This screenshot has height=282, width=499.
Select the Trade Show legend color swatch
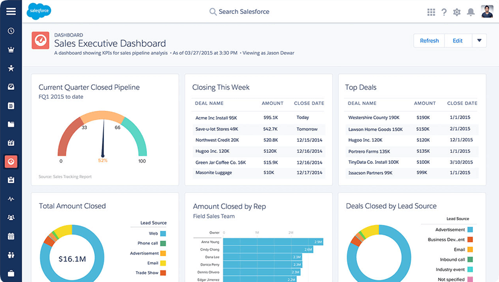click(163, 273)
